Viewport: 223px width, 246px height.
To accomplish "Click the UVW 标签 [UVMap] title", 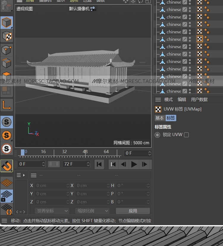I will [183, 109].
